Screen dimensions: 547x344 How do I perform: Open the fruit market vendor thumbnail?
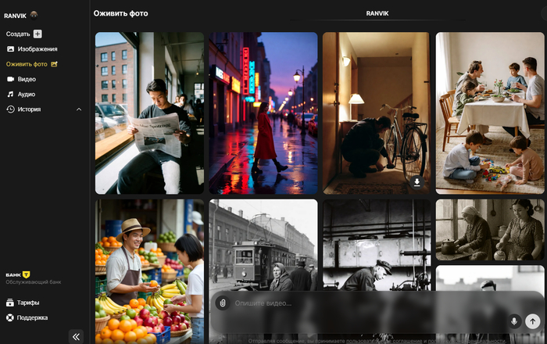pos(149,270)
